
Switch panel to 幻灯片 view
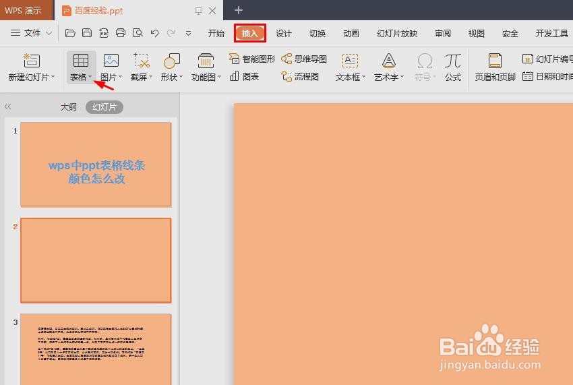click(104, 107)
